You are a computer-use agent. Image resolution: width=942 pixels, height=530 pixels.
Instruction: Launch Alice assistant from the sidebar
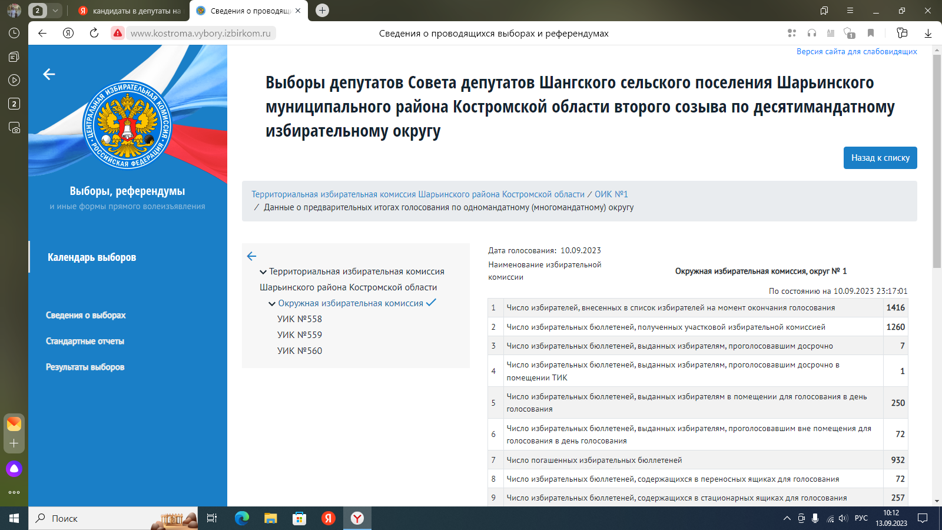[14, 469]
